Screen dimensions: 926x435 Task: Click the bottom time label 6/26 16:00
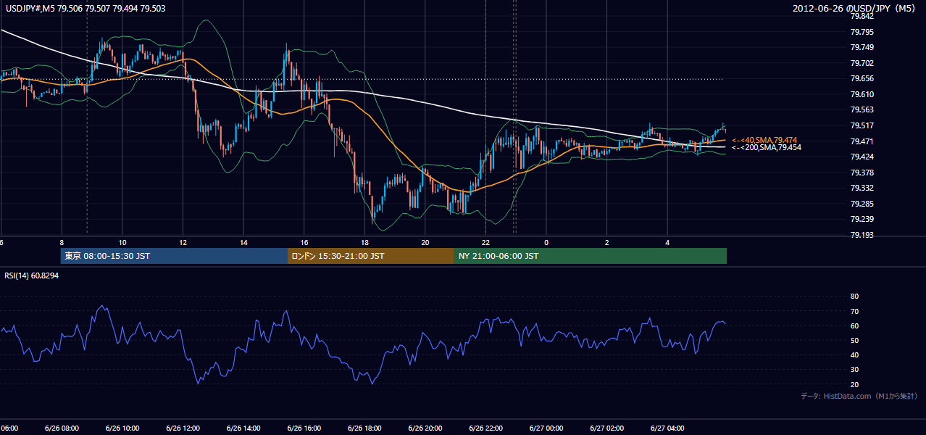tap(304, 428)
